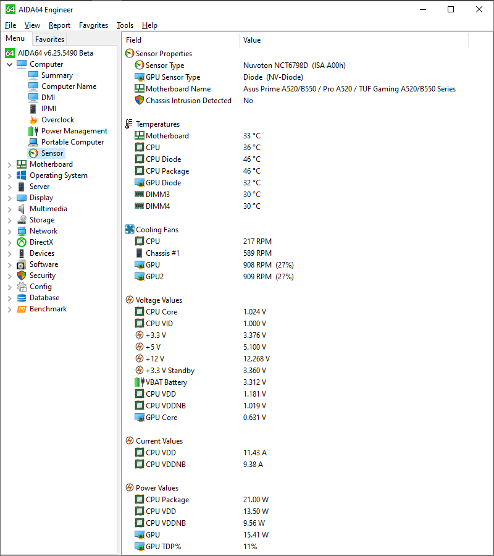This screenshot has height=556, width=494.
Task: Click the Temperatures thermometer icon
Action: coord(129,124)
